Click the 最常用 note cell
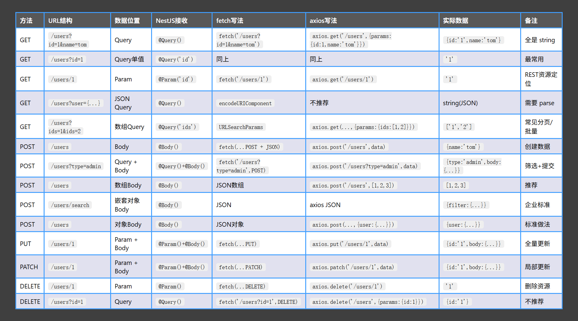The height and width of the screenshot is (321, 578). (541, 59)
